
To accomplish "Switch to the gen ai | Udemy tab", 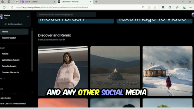I will pyautogui.click(x=38, y=2).
